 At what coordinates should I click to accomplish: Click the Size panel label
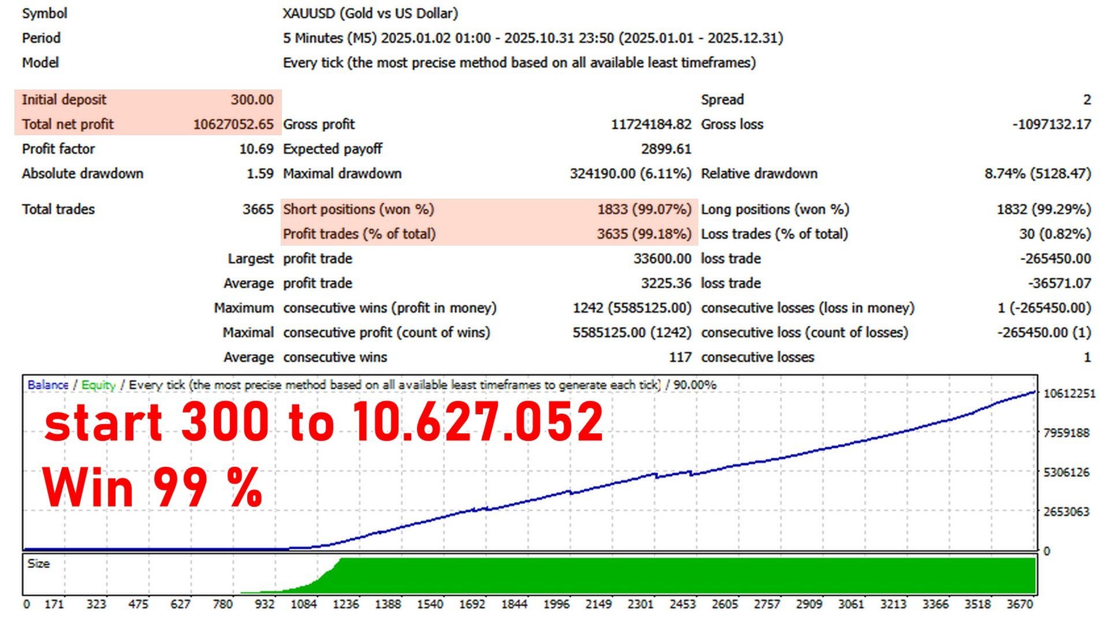[x=39, y=563]
